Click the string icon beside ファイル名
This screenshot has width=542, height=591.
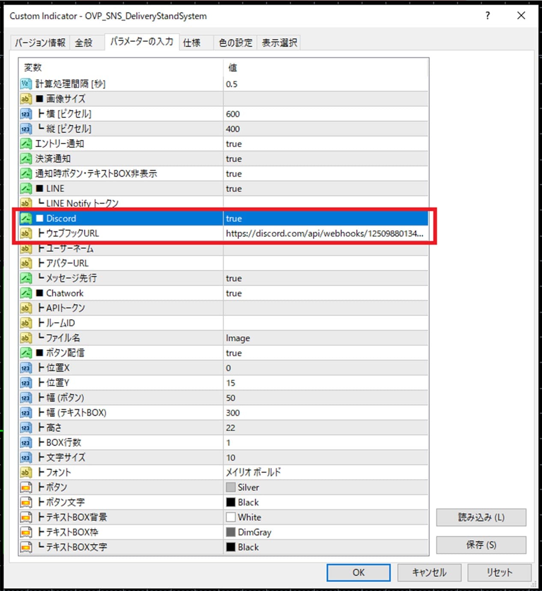coord(26,338)
